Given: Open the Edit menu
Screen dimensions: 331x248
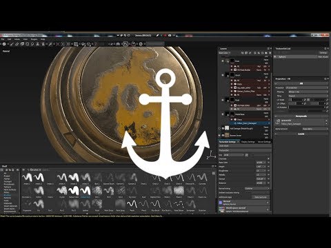Looking at the screenshot, I should 9,39.
